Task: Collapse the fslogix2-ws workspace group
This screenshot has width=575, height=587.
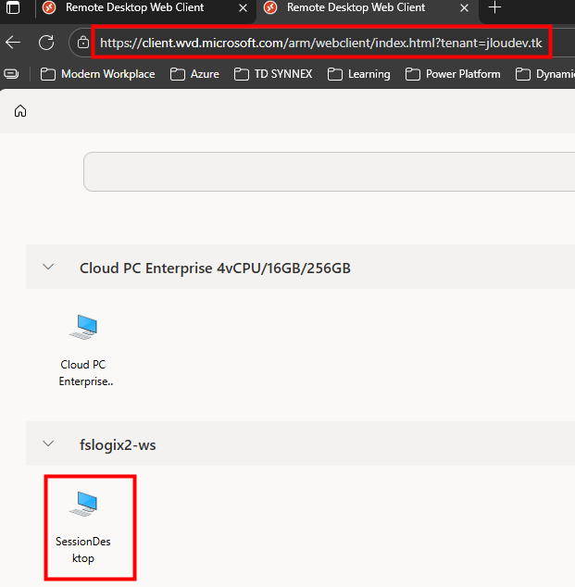Action: click(48, 444)
